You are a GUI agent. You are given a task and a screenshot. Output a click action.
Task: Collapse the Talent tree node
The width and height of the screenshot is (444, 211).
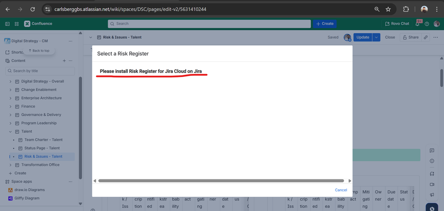[11, 132]
